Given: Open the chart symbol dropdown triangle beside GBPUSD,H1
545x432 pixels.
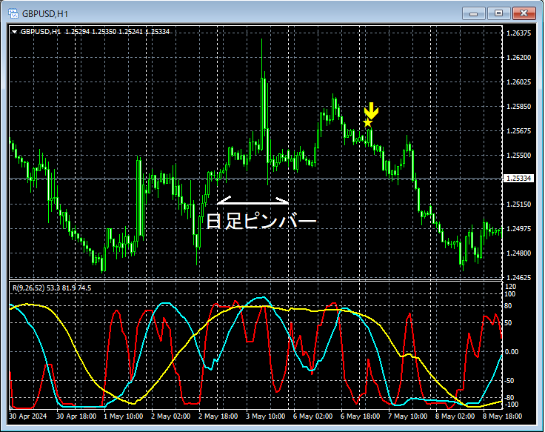Looking at the screenshot, I should [14, 32].
